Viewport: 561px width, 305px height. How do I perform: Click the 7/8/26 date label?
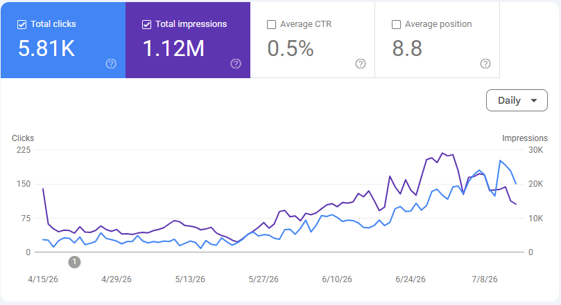(485, 279)
